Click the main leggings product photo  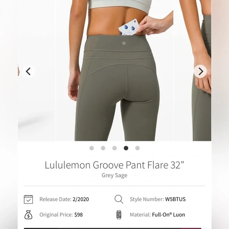[x=114, y=70]
